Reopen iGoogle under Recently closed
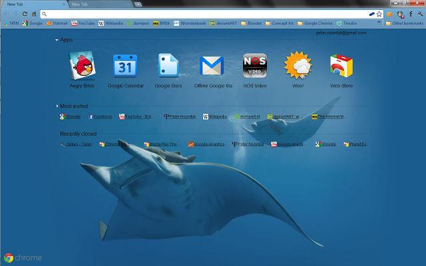 tap(325, 144)
